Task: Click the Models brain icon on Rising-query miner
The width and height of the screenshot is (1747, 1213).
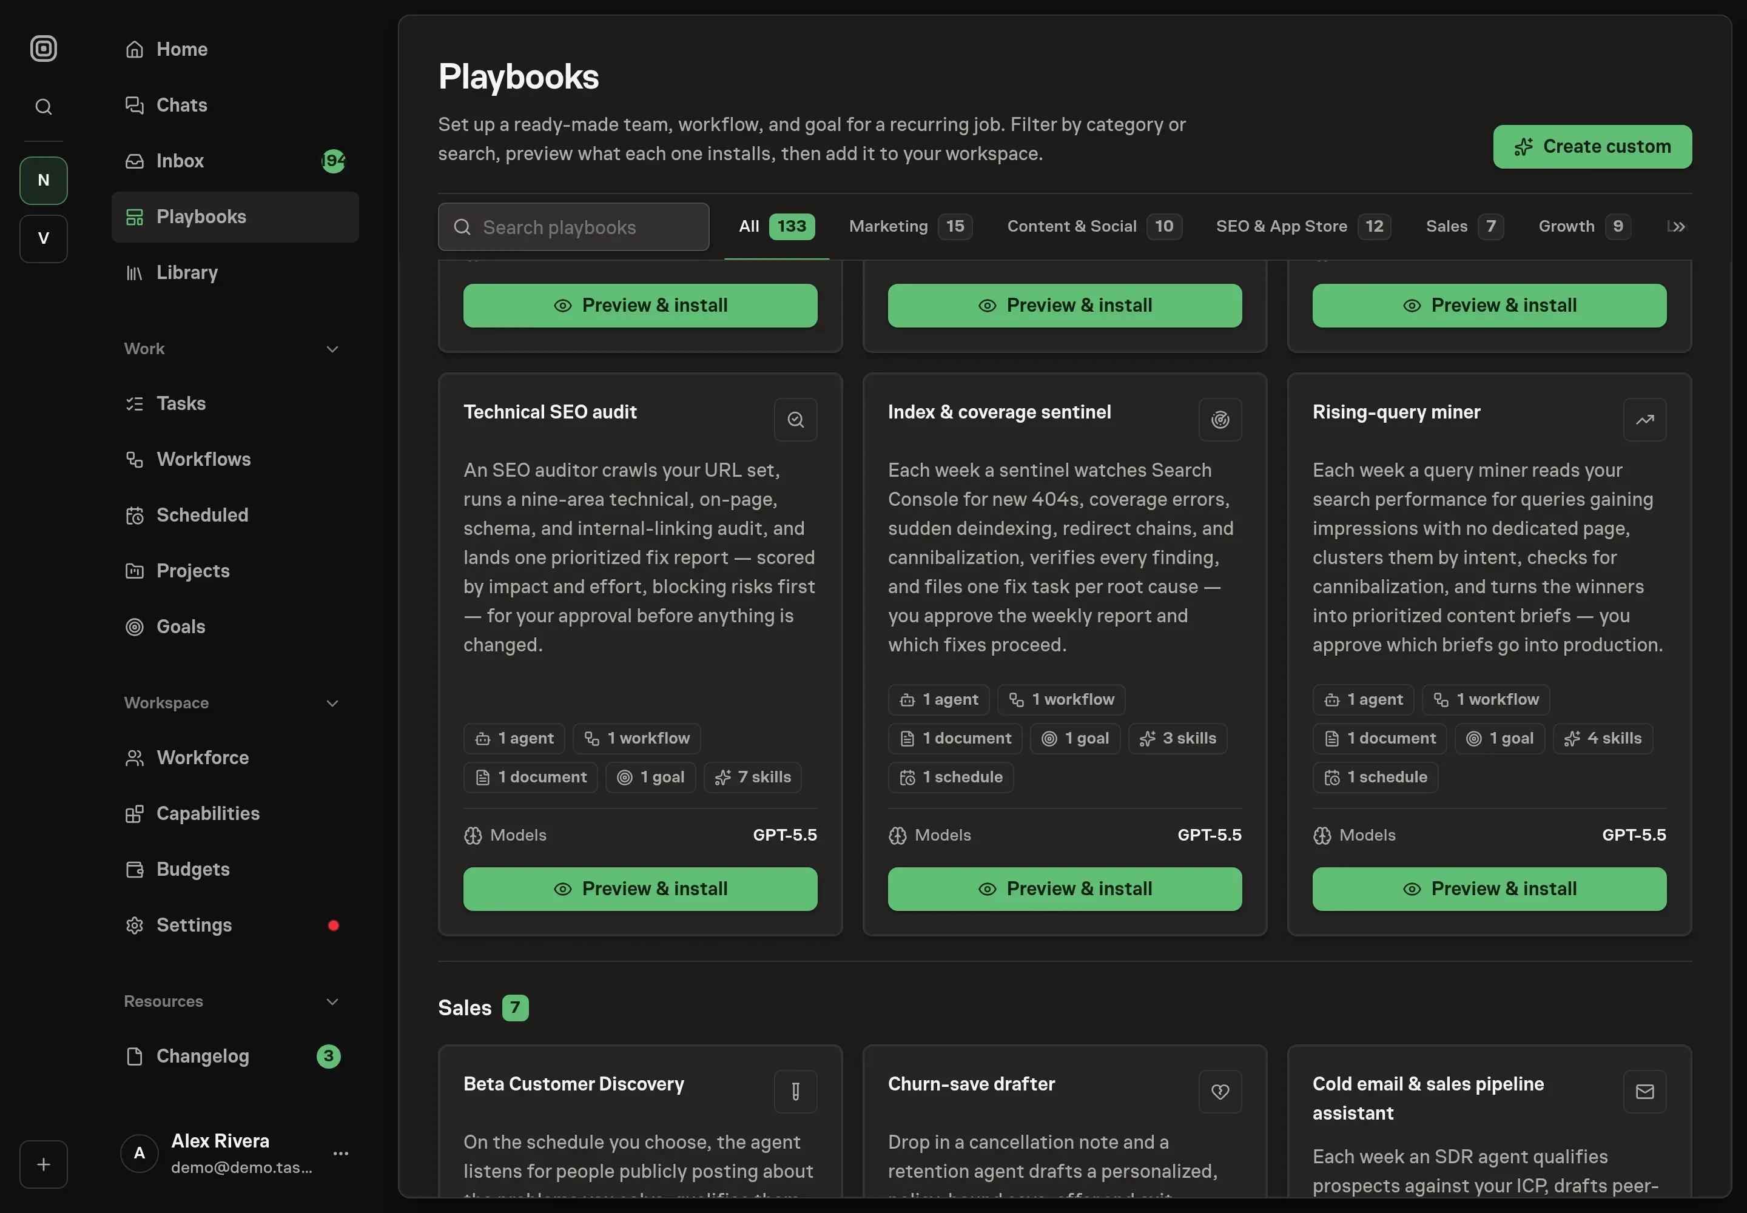Action: click(1322, 836)
